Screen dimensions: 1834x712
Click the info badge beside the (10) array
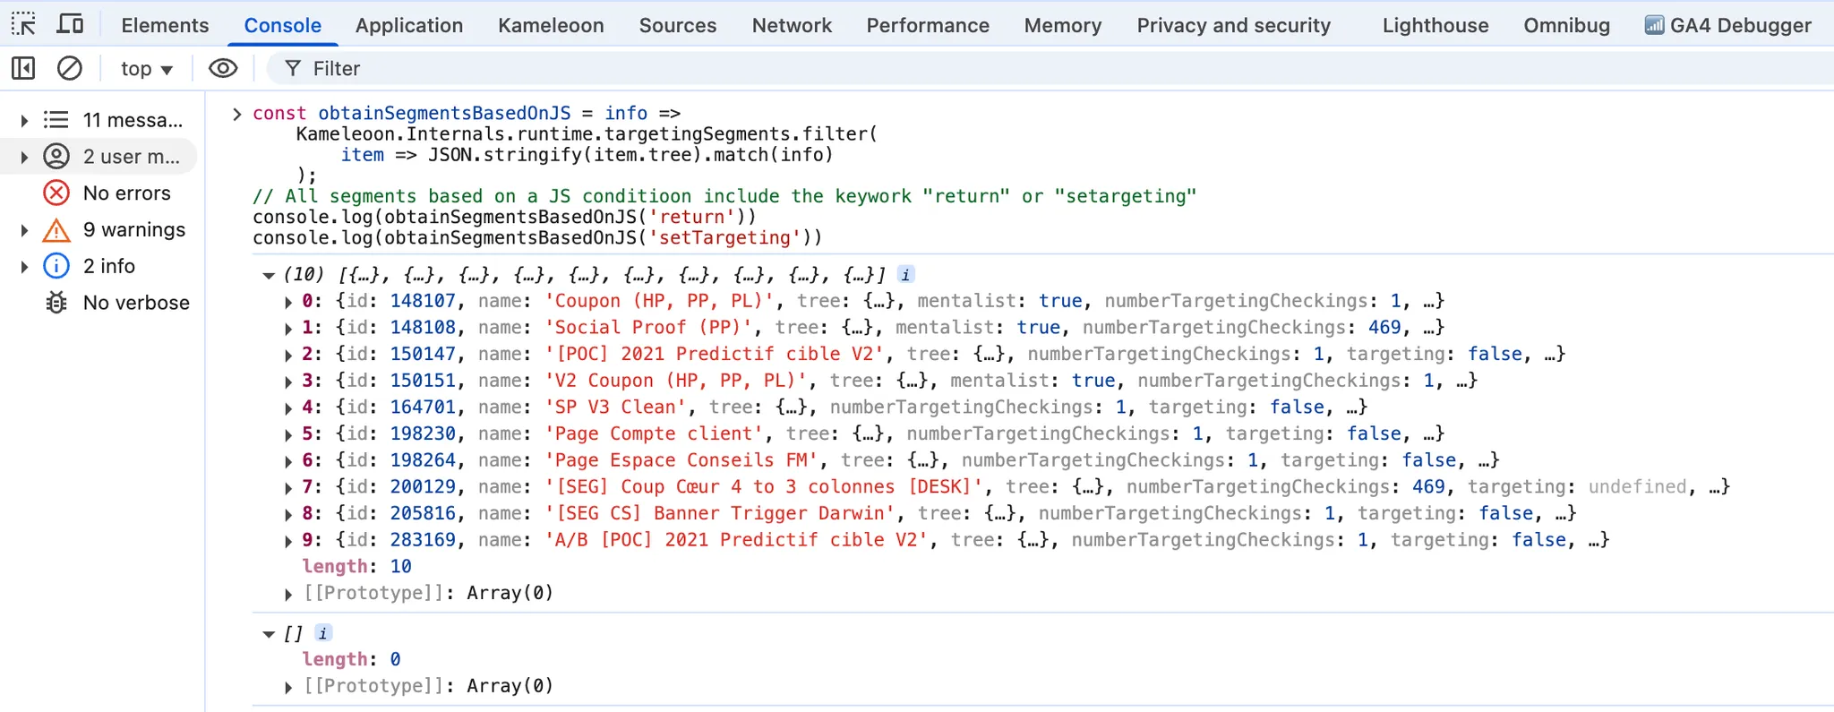(x=905, y=275)
